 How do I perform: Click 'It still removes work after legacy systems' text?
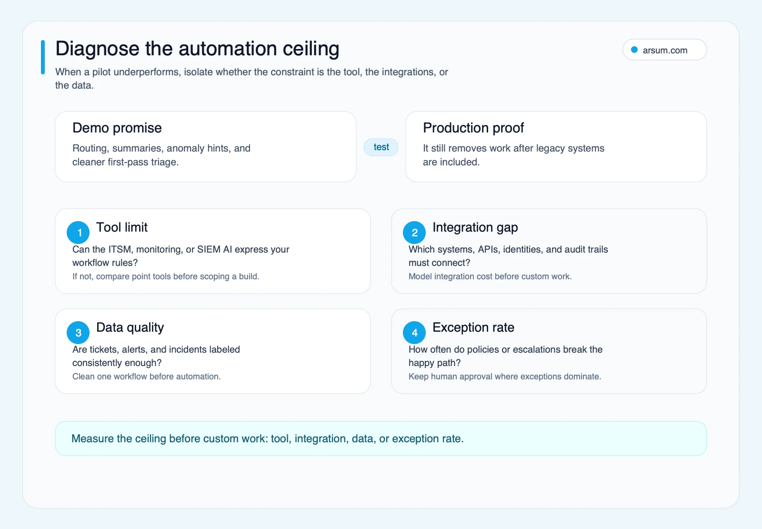click(x=513, y=155)
